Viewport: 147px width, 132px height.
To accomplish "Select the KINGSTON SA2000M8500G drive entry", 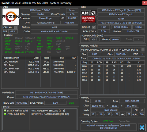I will tap(50, 114).
